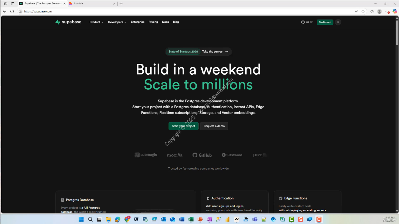Open the Windows Start menu

coord(81,219)
